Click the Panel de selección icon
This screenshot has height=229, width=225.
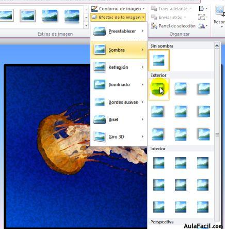154,26
